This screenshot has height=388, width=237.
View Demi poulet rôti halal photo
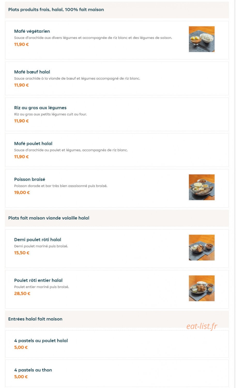click(202, 248)
